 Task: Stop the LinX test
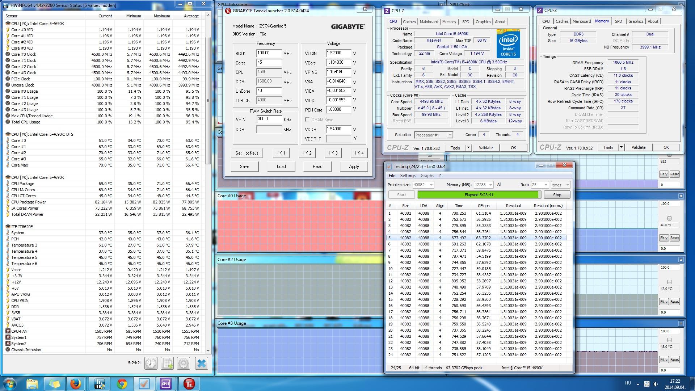(557, 195)
